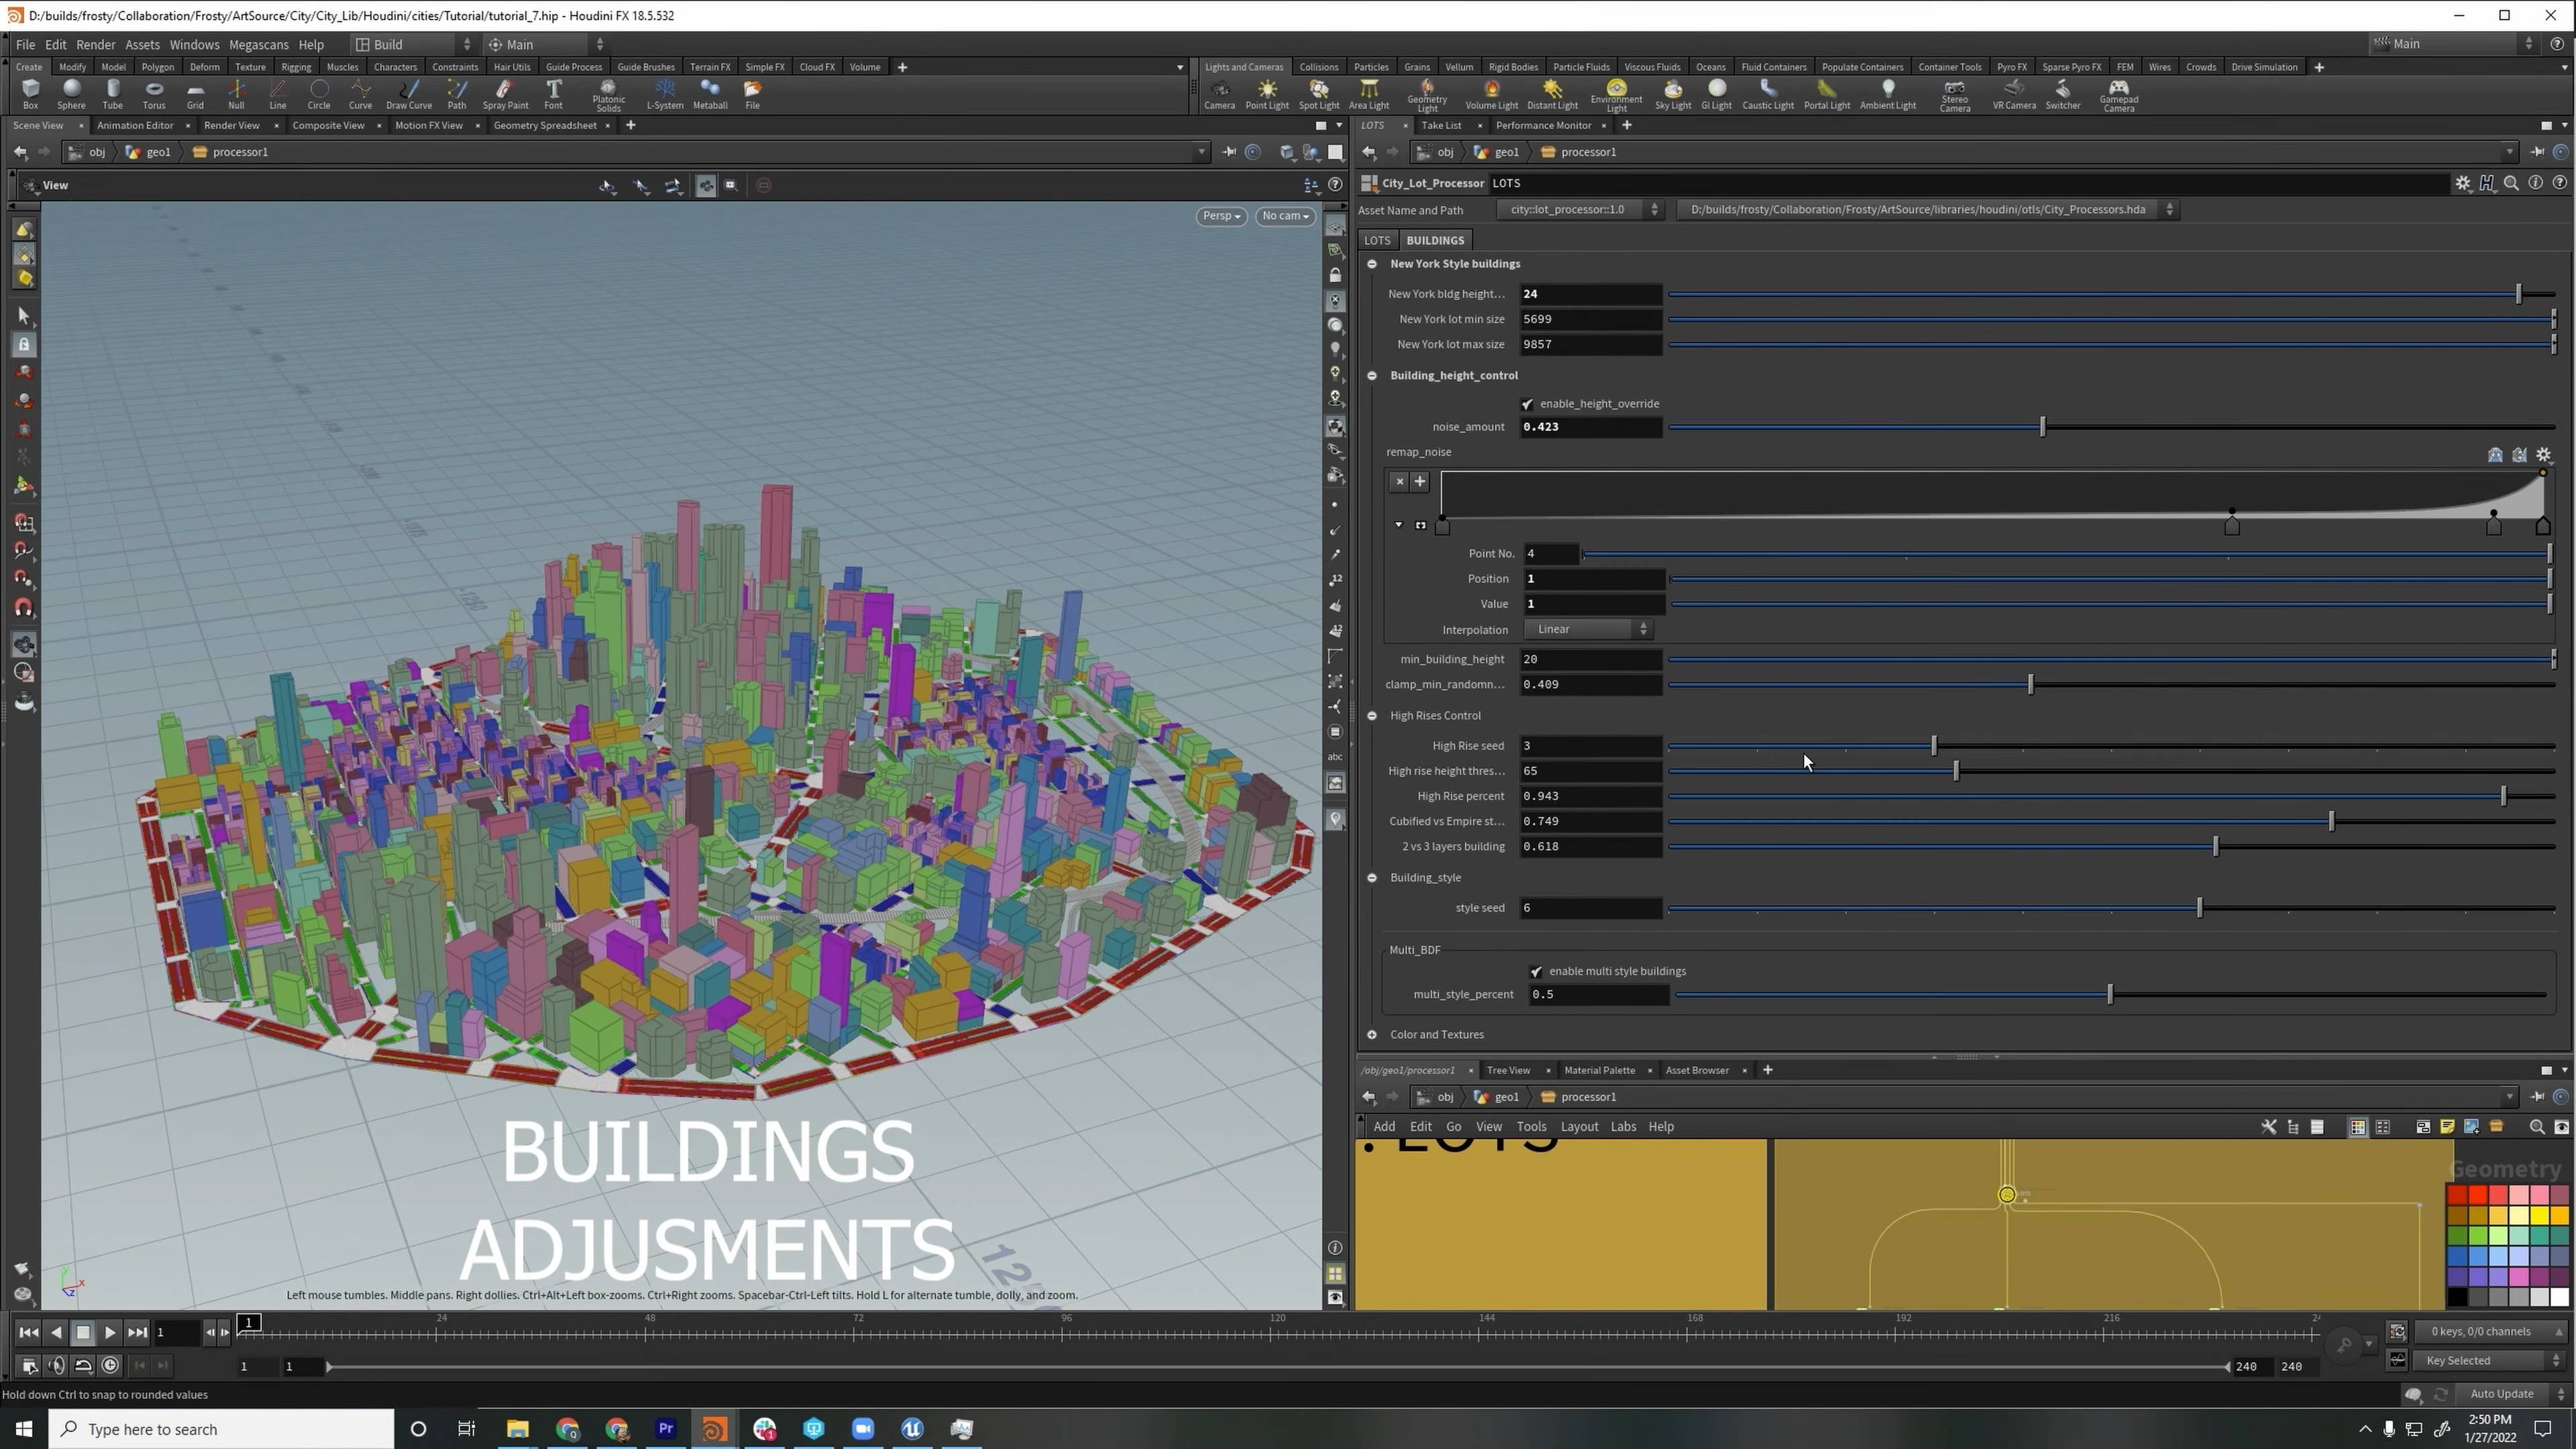Screen dimensions: 2576x1449
Task: Click the Windows taskbar search box
Action: (222, 1429)
